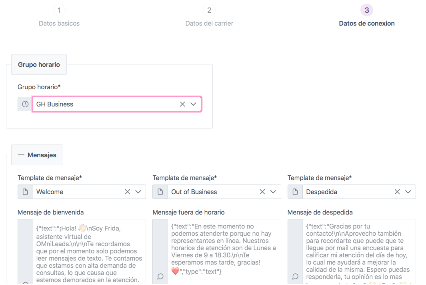Clear the Welcome template selection
The height and width of the screenshot is (285, 426).
click(x=127, y=192)
